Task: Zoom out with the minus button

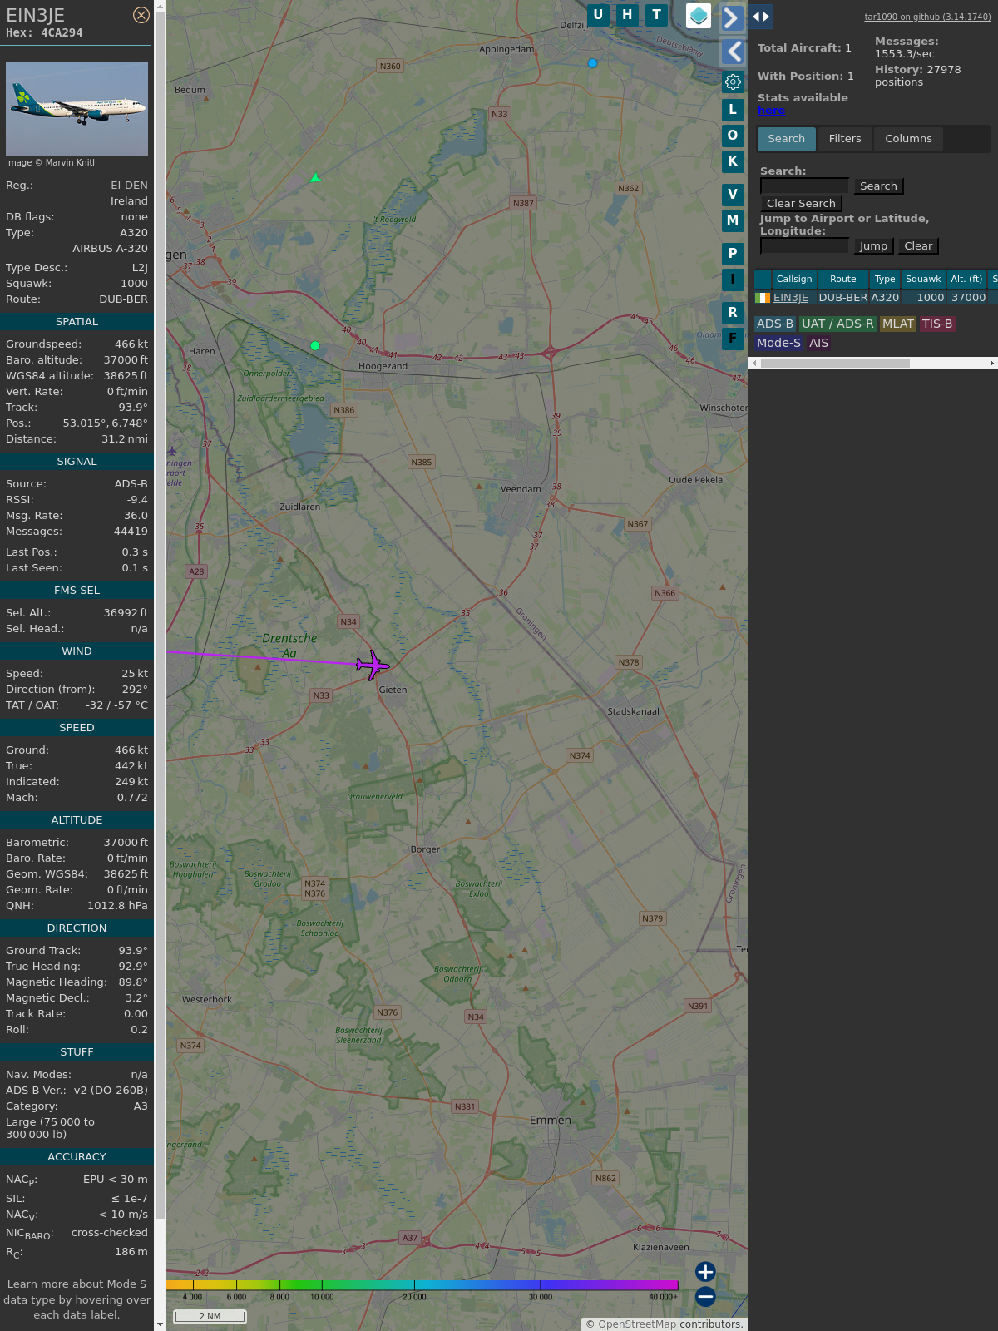Action: coord(705,1297)
